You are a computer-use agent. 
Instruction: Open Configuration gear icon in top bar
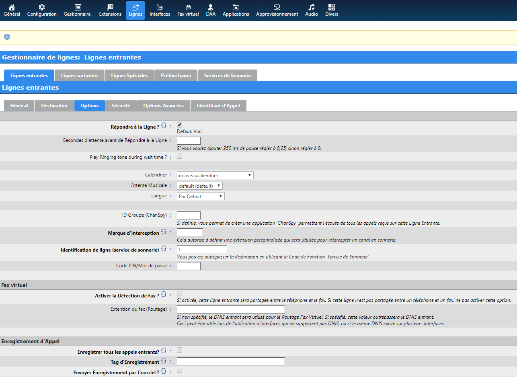[42, 8]
